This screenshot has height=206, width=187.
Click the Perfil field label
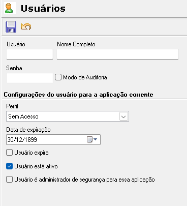click(x=12, y=106)
